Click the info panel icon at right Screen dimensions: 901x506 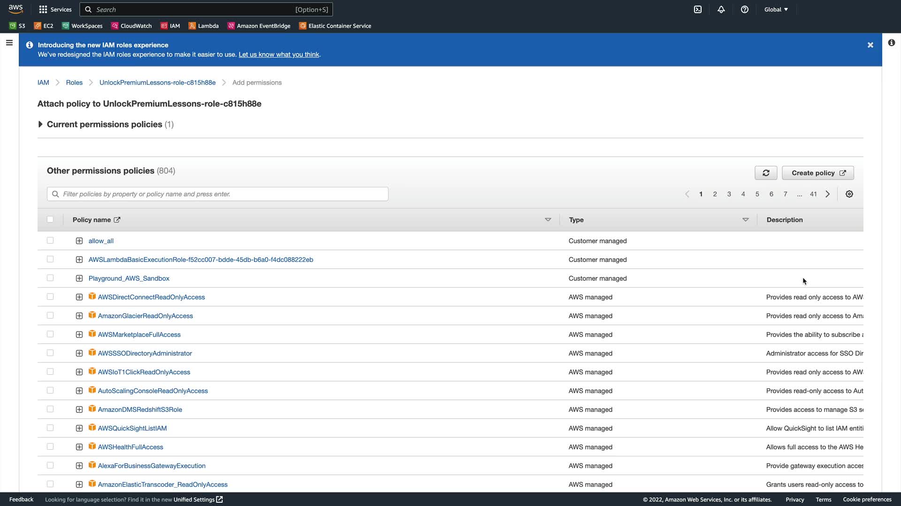[892, 43]
